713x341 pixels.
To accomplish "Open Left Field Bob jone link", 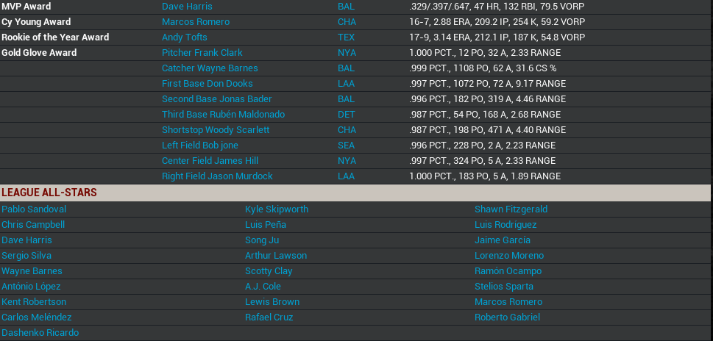I will (x=199, y=146).
